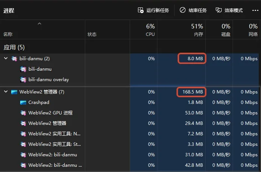Click the 6% CPU total value
Viewport: 261px width, 172px height.
pyautogui.click(x=150, y=26)
